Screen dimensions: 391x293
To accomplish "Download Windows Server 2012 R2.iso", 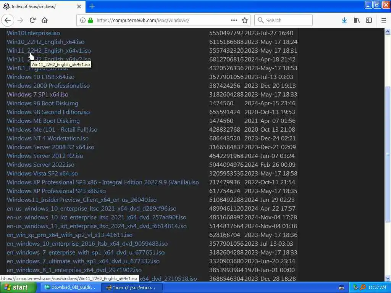I will [x=45, y=156].
